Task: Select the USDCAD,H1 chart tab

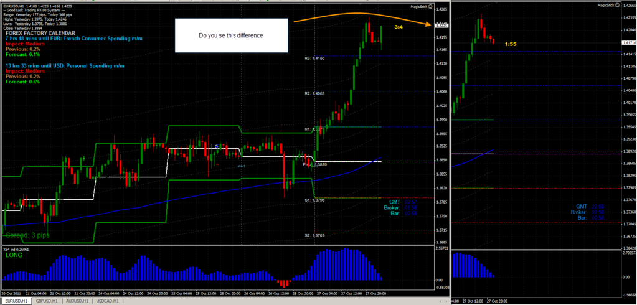Action: 108,301
